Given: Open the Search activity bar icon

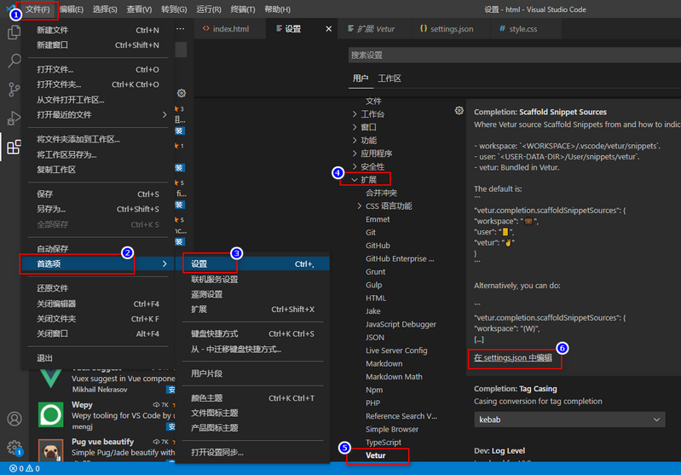Looking at the screenshot, I should (14, 61).
